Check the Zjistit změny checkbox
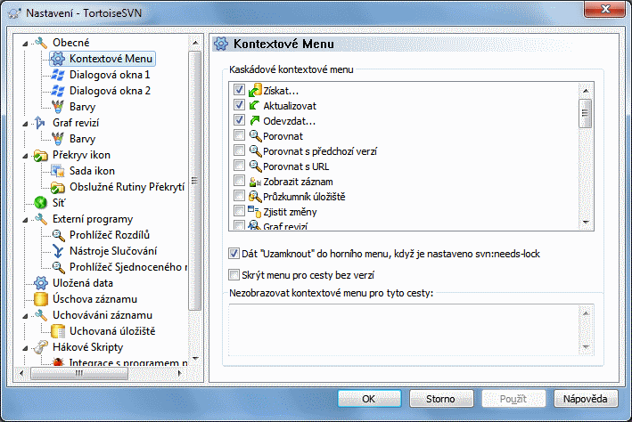This screenshot has width=632, height=422. [x=239, y=211]
